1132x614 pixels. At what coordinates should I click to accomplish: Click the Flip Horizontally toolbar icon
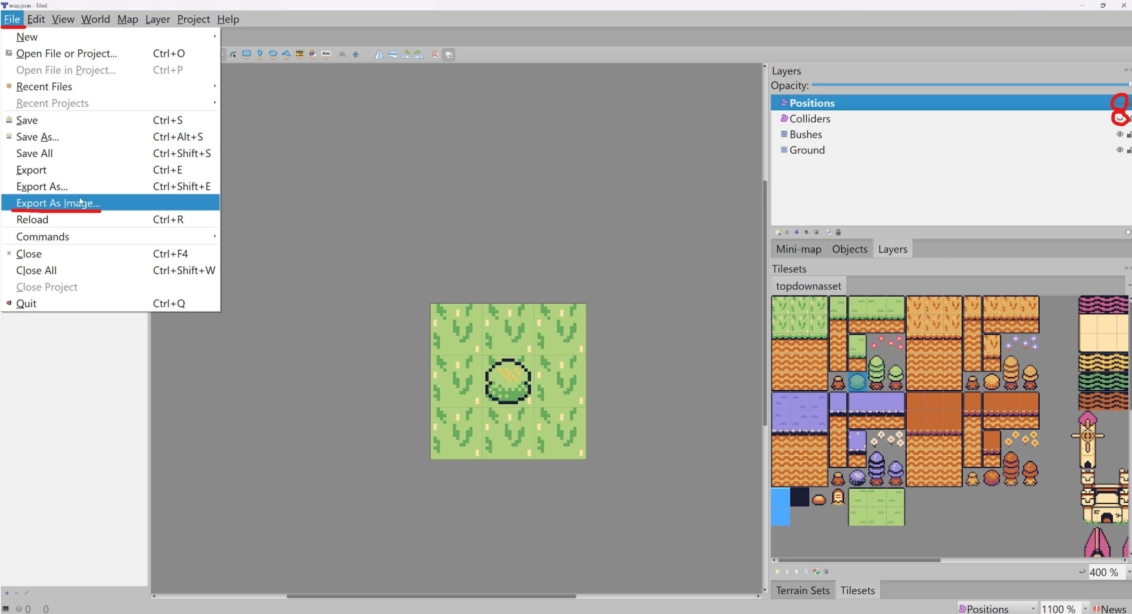click(x=379, y=54)
